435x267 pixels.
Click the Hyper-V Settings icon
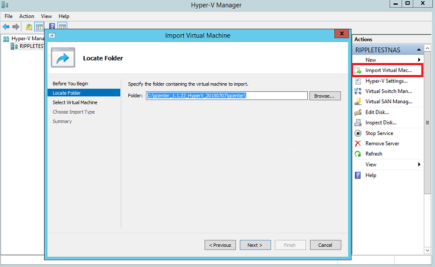coord(358,81)
